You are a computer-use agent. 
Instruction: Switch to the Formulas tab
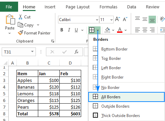pos(108,7)
